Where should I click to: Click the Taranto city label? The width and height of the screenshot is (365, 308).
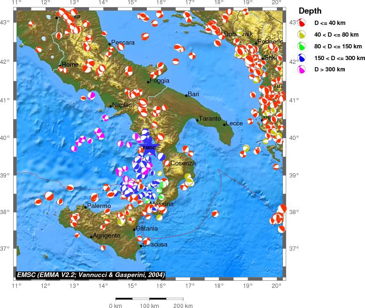pyautogui.click(x=210, y=119)
